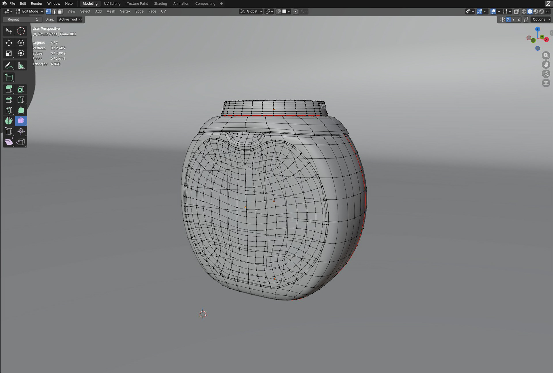Enable Y axis mirror toggle
The image size is (553, 373).
pos(513,19)
